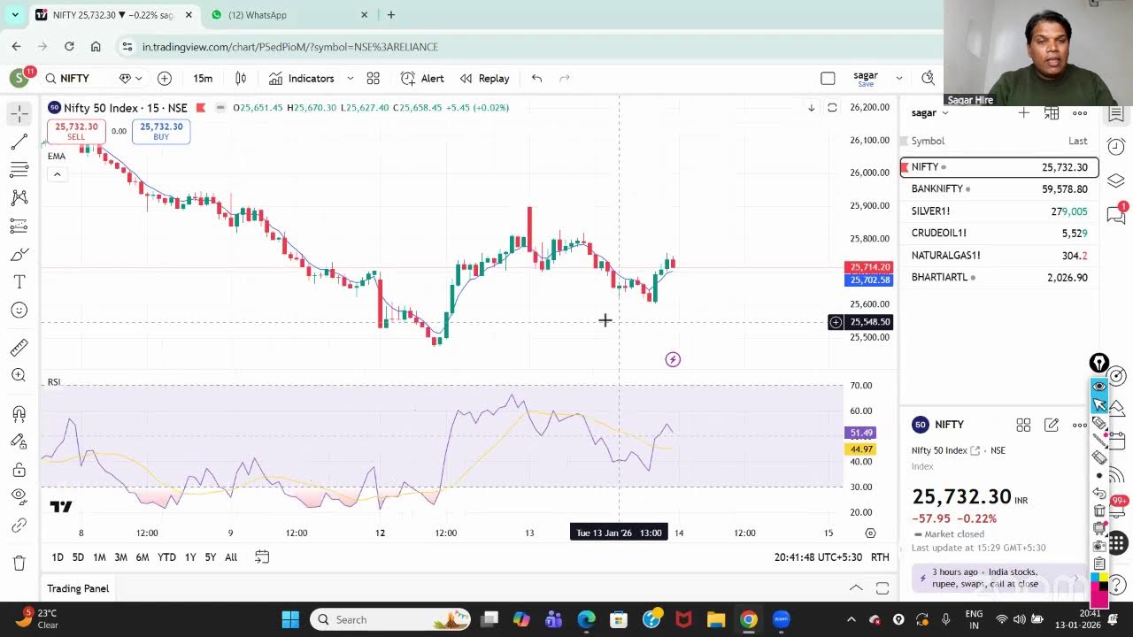Toggle lock all drawings

(x=19, y=470)
